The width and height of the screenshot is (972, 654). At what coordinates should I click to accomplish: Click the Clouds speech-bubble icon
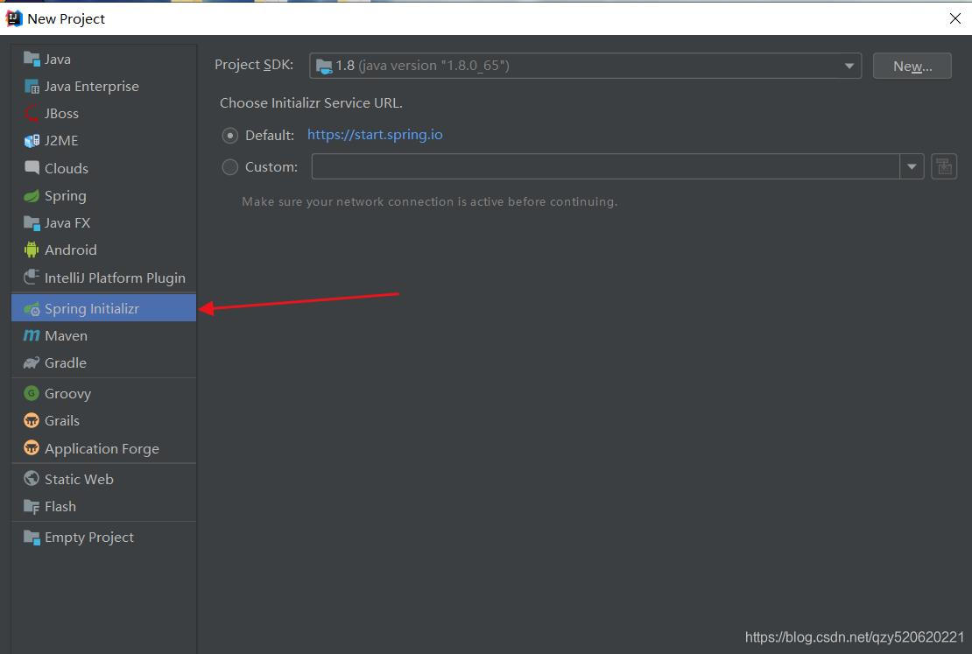coord(32,168)
